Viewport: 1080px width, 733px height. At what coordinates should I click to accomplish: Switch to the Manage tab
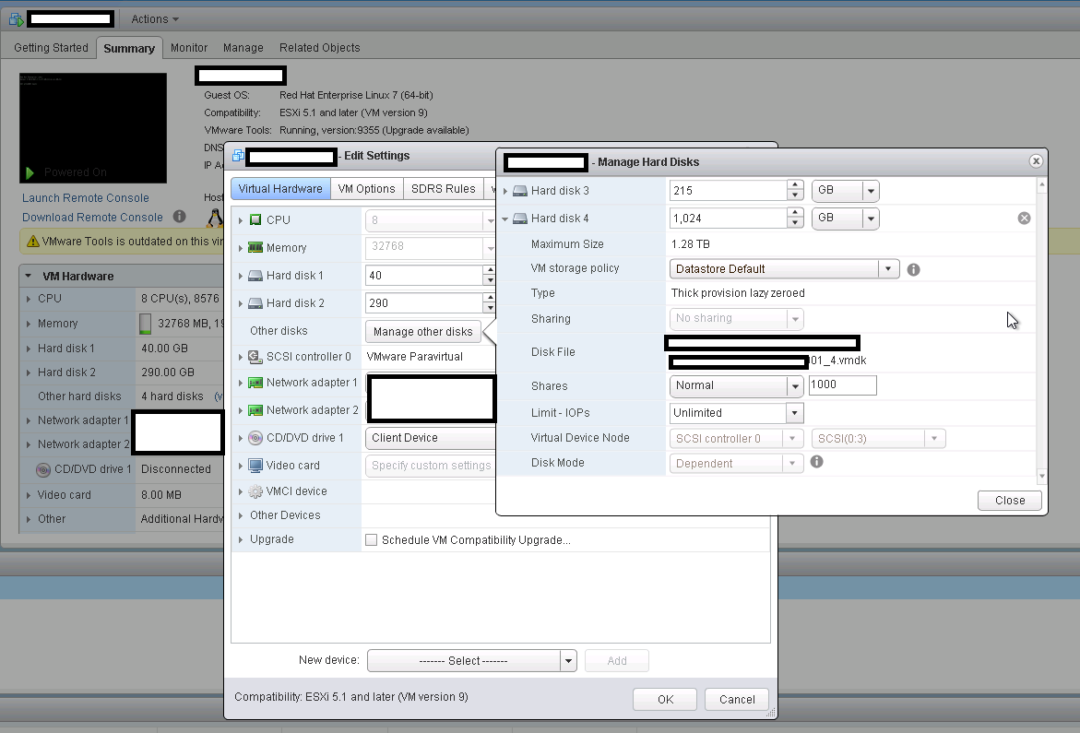pyautogui.click(x=243, y=48)
